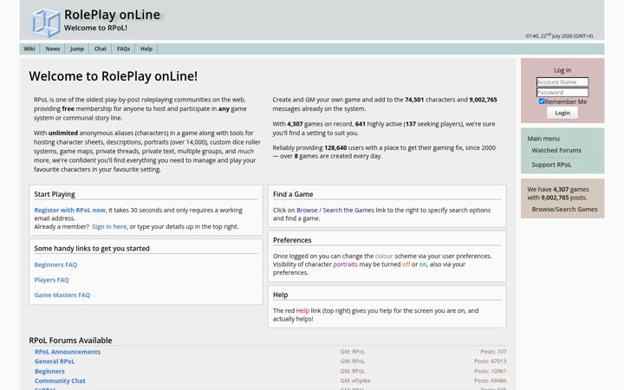The image size is (624, 390).
Task: Open the Chat menu item
Action: point(101,49)
